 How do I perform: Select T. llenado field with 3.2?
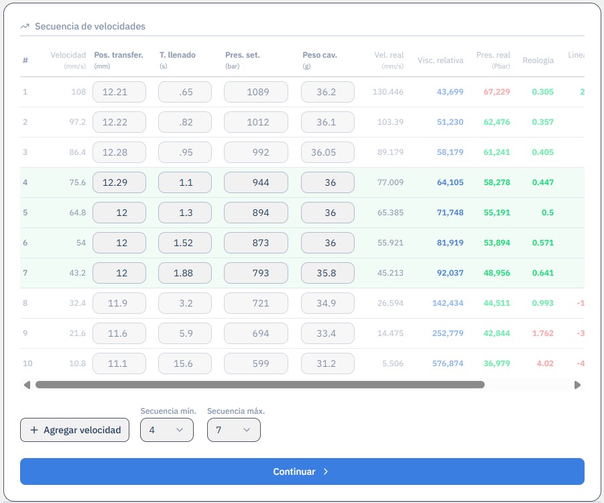[185, 303]
